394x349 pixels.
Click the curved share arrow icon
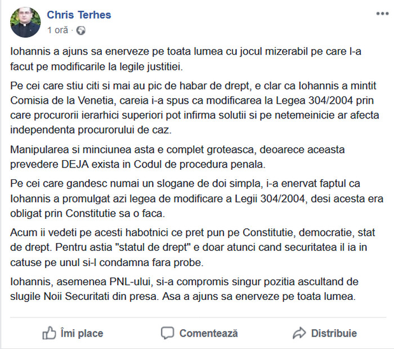pos(299,333)
